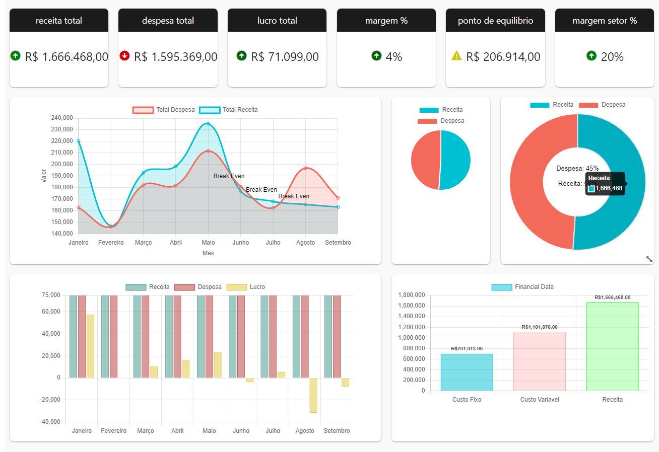Click the R$1,666,468.00 data label

coord(612,297)
